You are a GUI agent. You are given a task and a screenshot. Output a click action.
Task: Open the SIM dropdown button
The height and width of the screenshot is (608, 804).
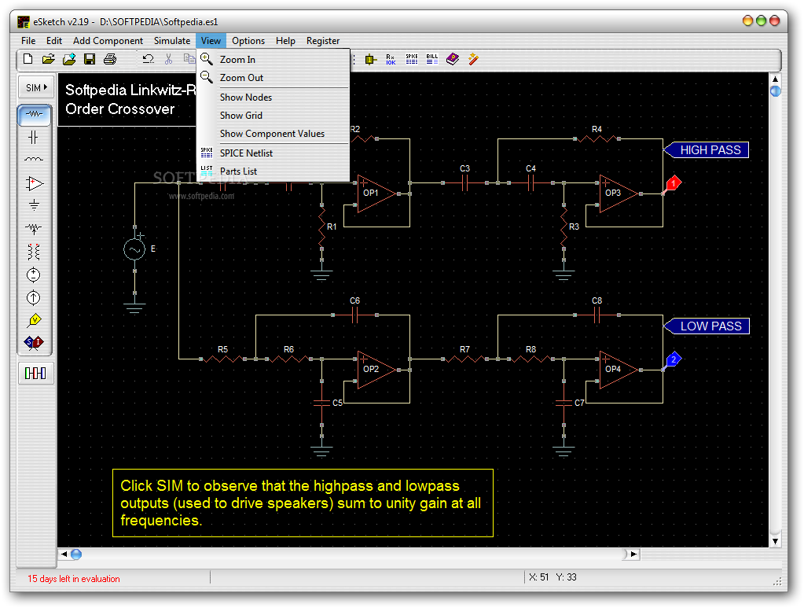[36, 88]
